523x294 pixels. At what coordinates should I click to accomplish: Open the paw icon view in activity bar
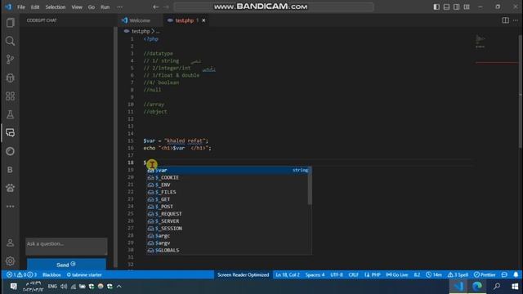click(11, 188)
